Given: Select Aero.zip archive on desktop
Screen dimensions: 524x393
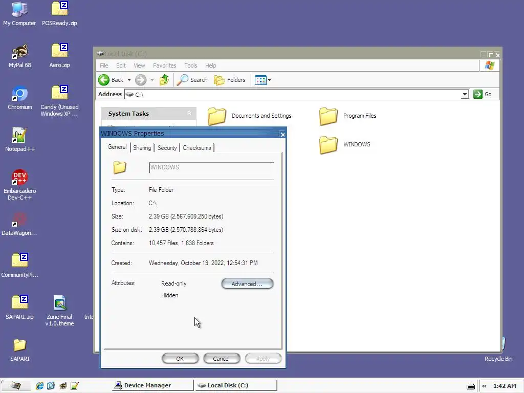Looking at the screenshot, I should (x=59, y=56).
